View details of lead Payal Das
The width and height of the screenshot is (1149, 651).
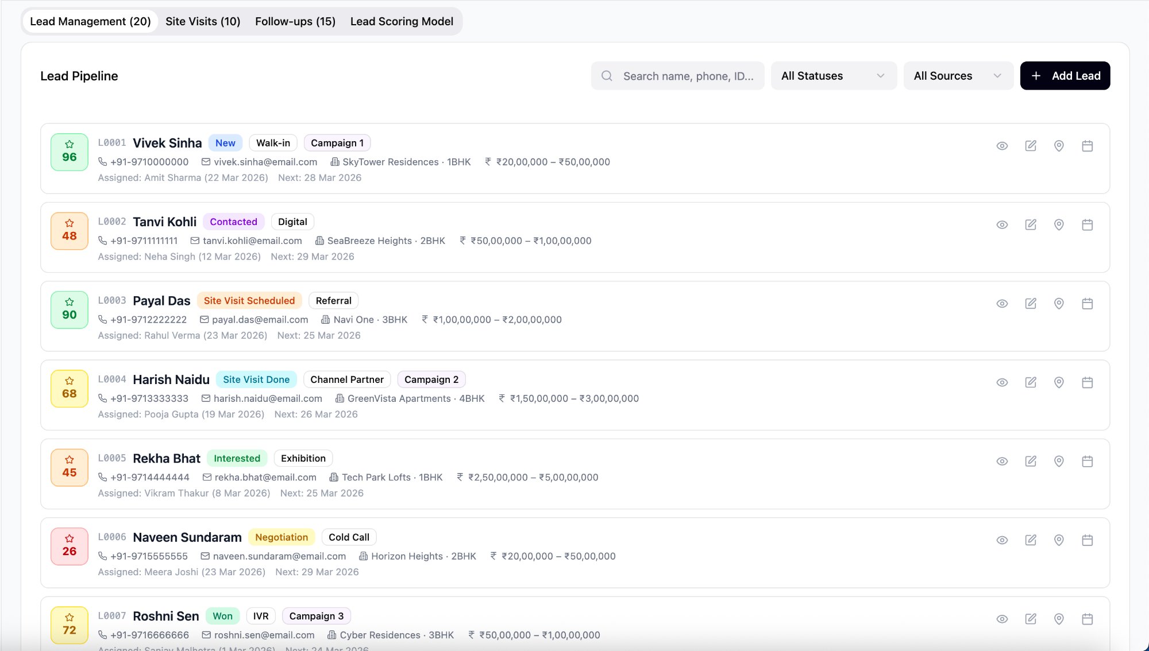pos(1002,303)
